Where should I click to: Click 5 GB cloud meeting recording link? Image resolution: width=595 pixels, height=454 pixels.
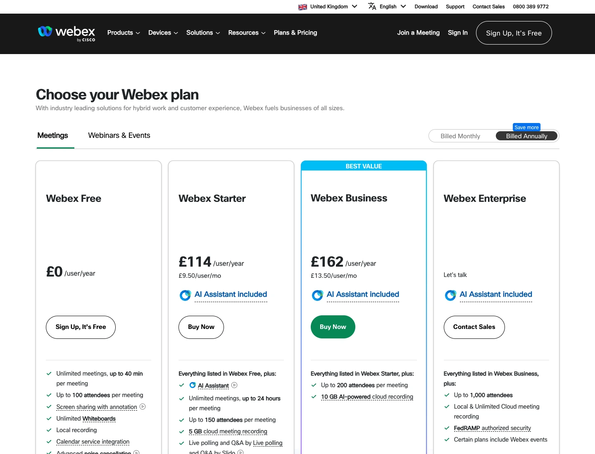[x=228, y=431]
